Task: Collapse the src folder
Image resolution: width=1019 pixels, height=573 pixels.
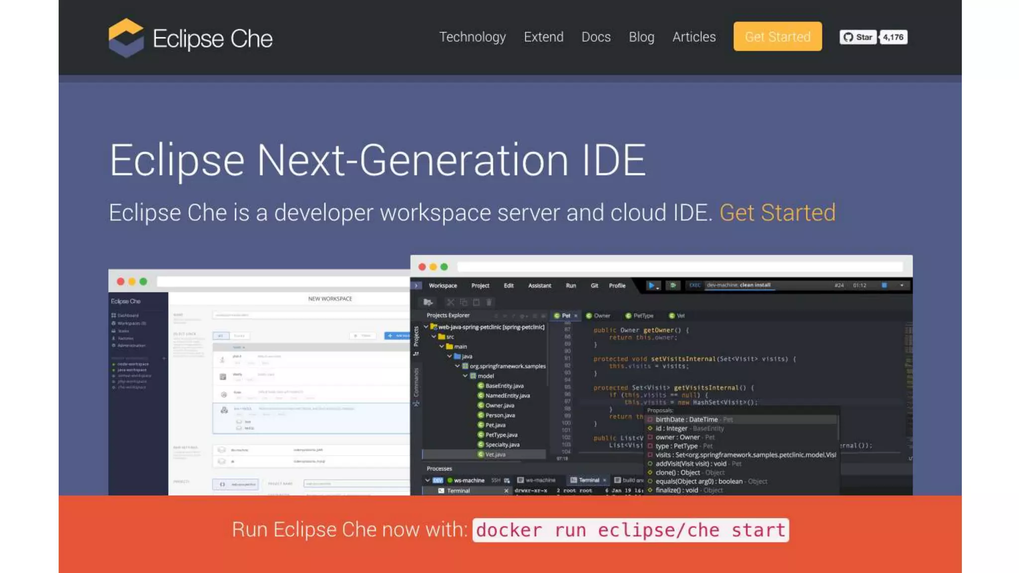Action: pyautogui.click(x=434, y=337)
